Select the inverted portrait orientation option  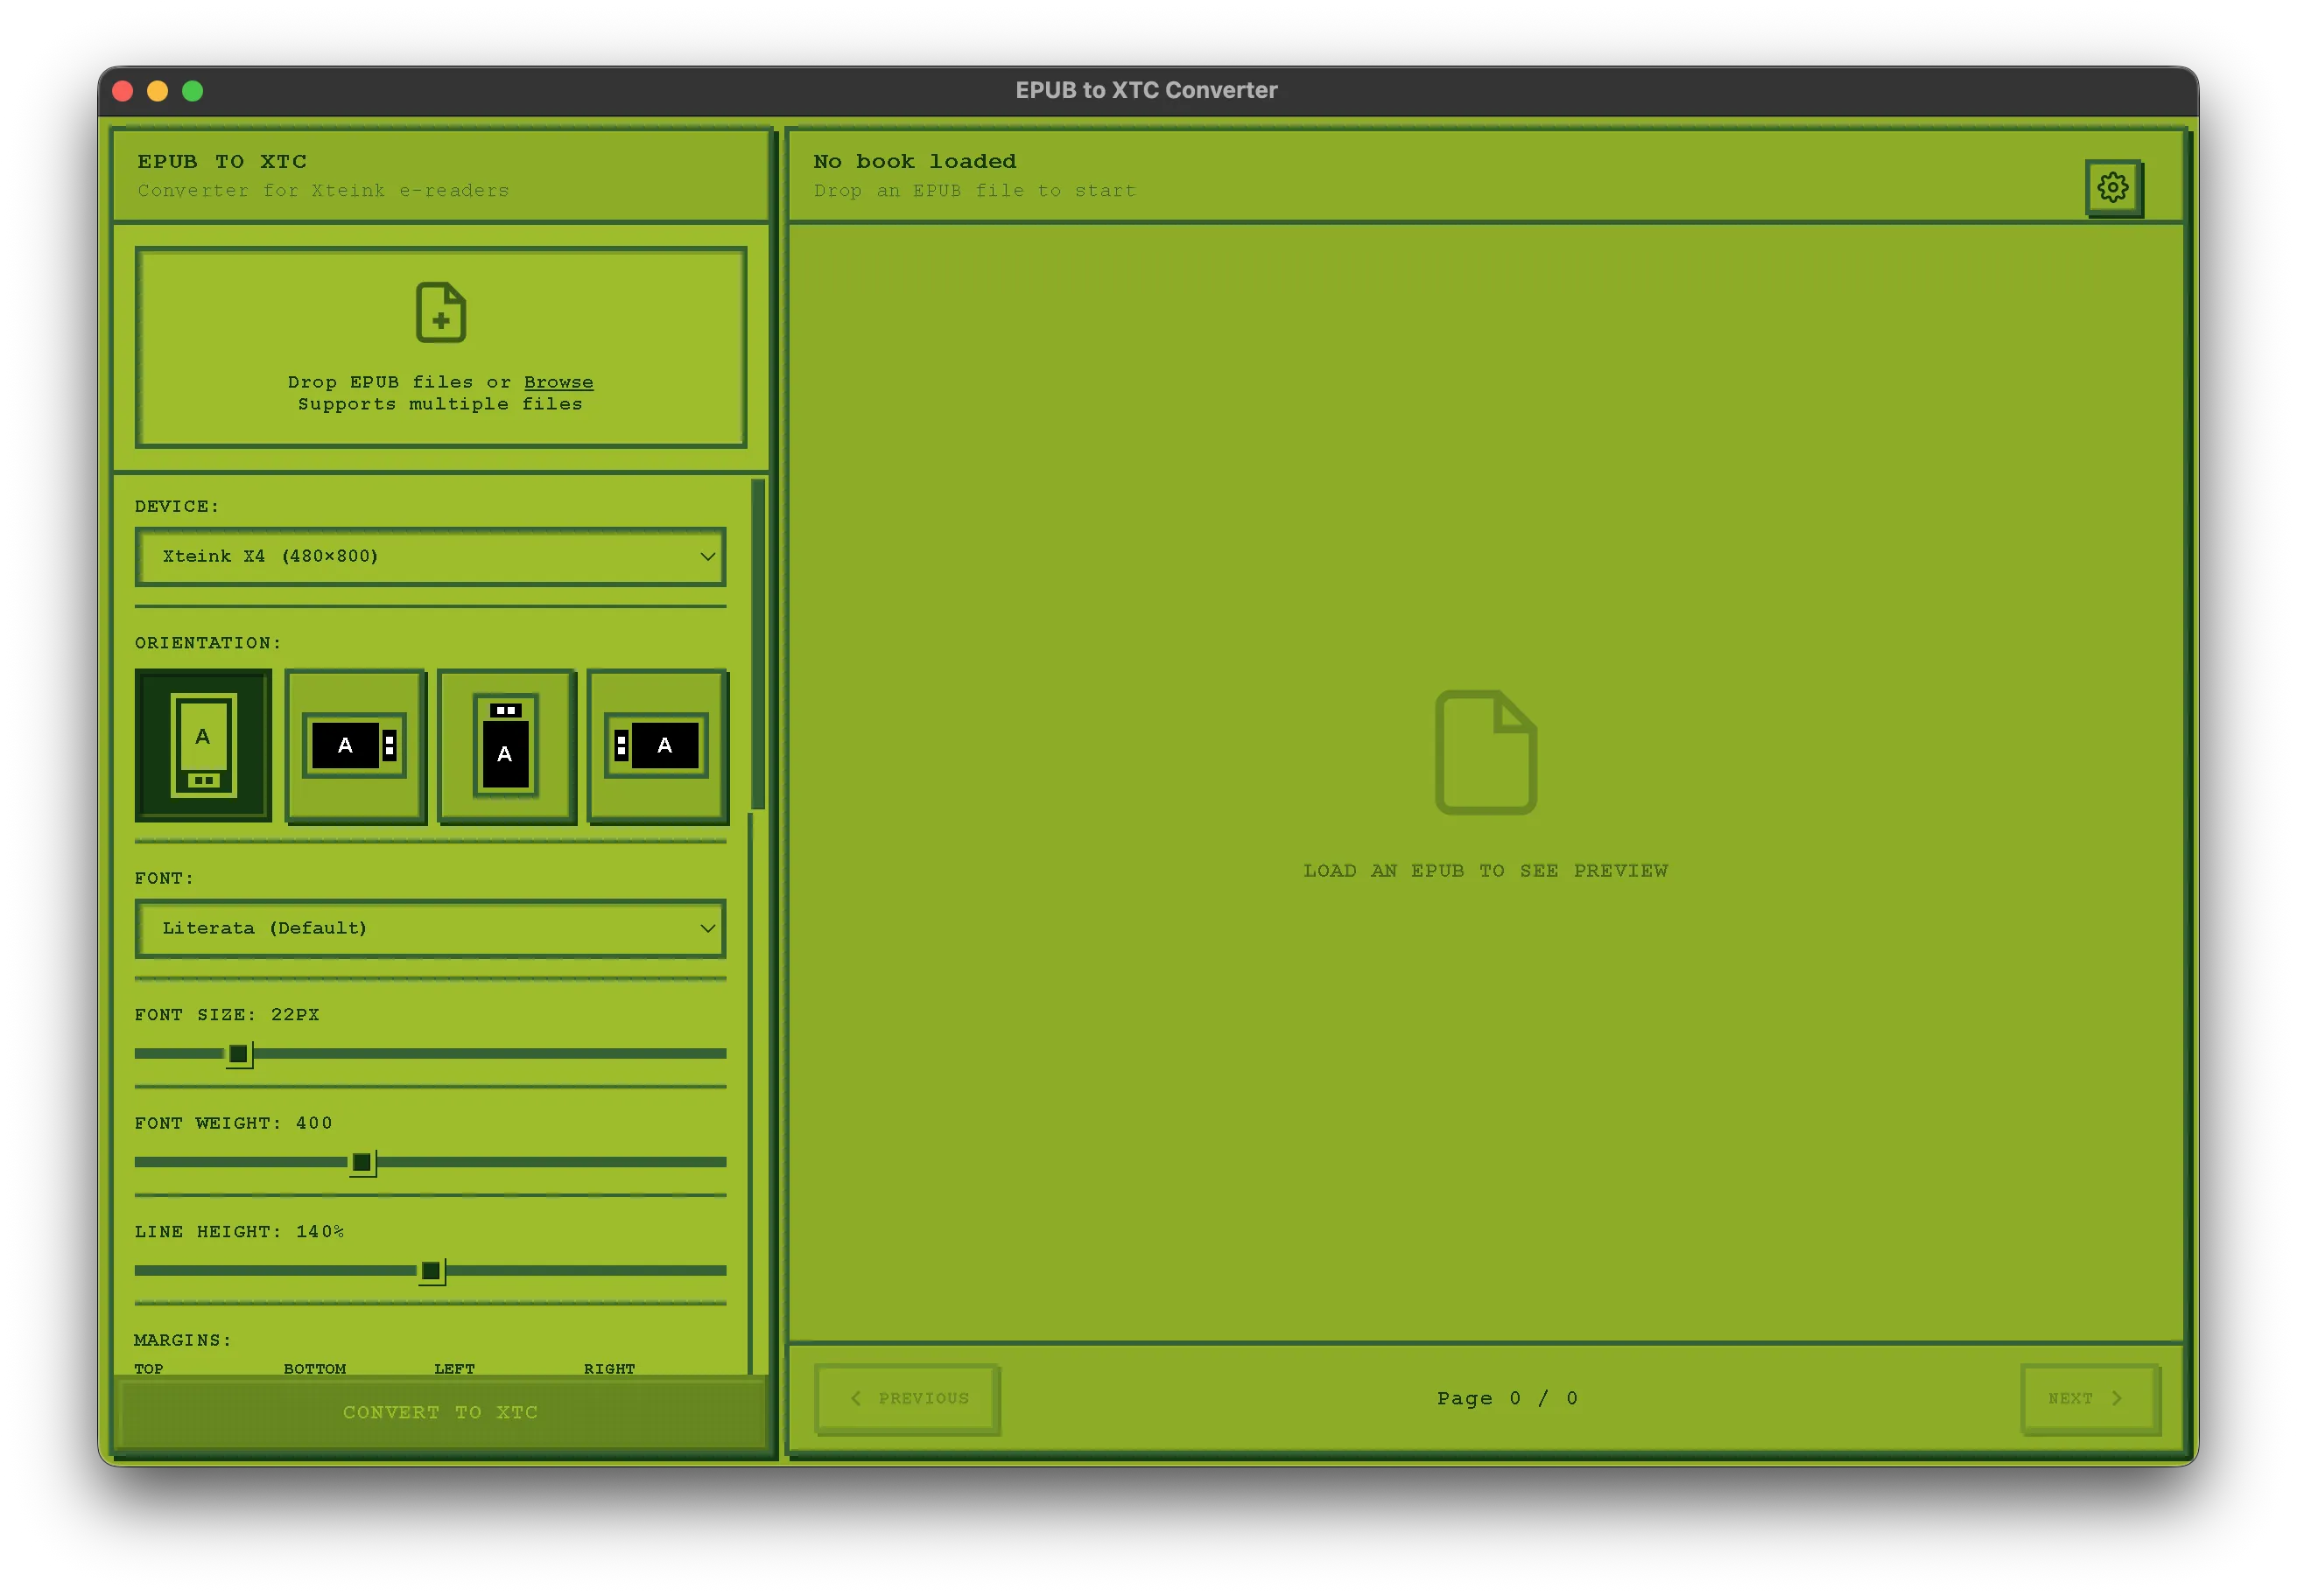[x=505, y=745]
